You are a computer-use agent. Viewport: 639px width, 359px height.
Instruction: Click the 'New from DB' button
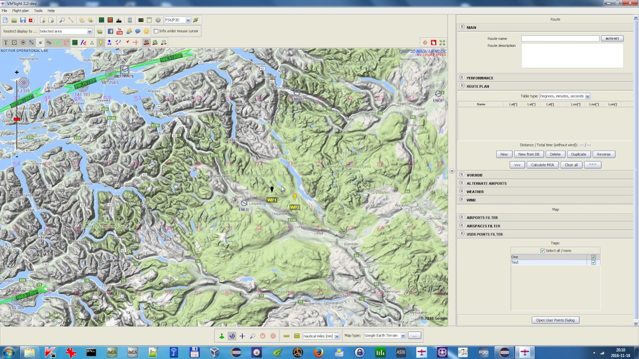[529, 154]
